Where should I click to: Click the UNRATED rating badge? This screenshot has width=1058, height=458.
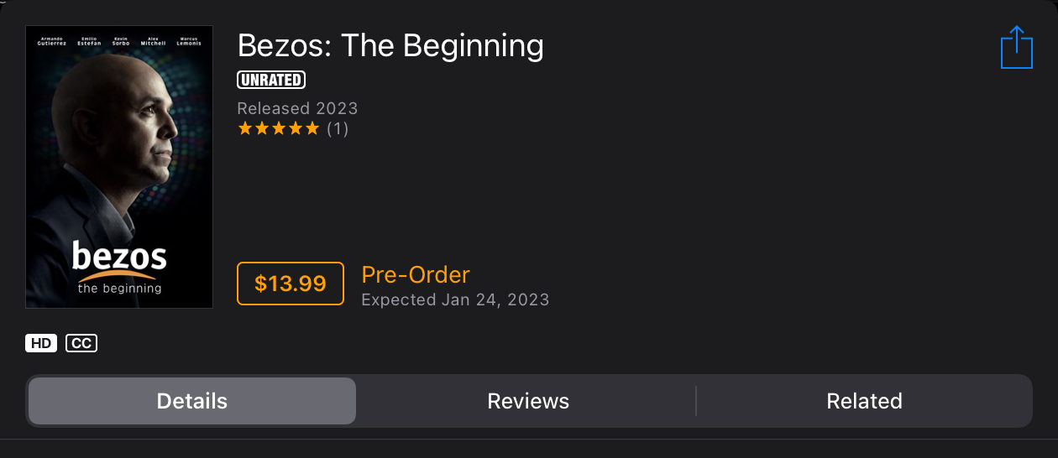pos(271,80)
